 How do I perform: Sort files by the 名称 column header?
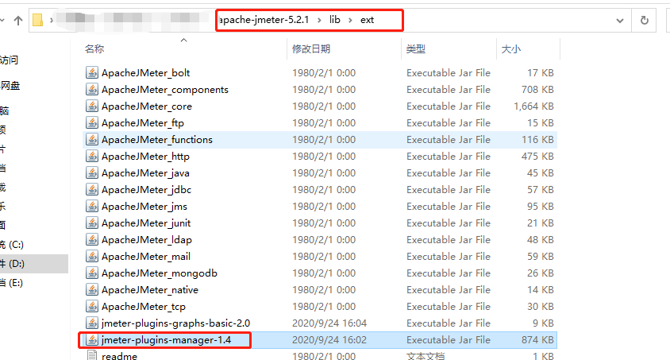tap(94, 48)
